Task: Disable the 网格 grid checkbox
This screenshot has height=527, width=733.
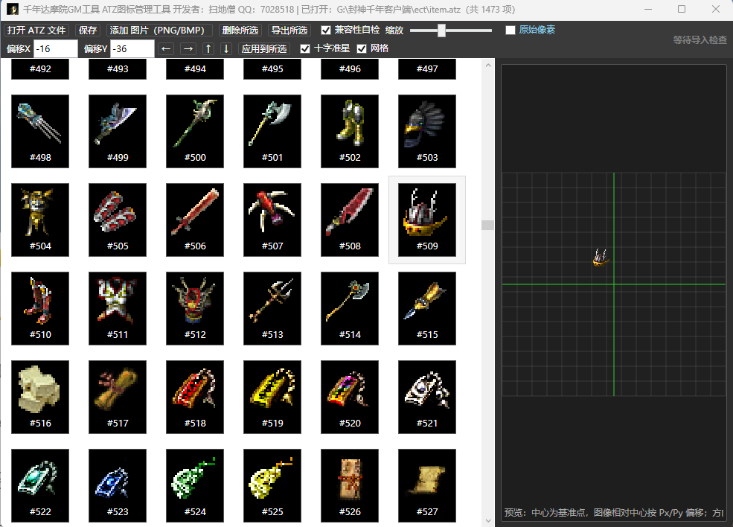Action: pos(362,48)
